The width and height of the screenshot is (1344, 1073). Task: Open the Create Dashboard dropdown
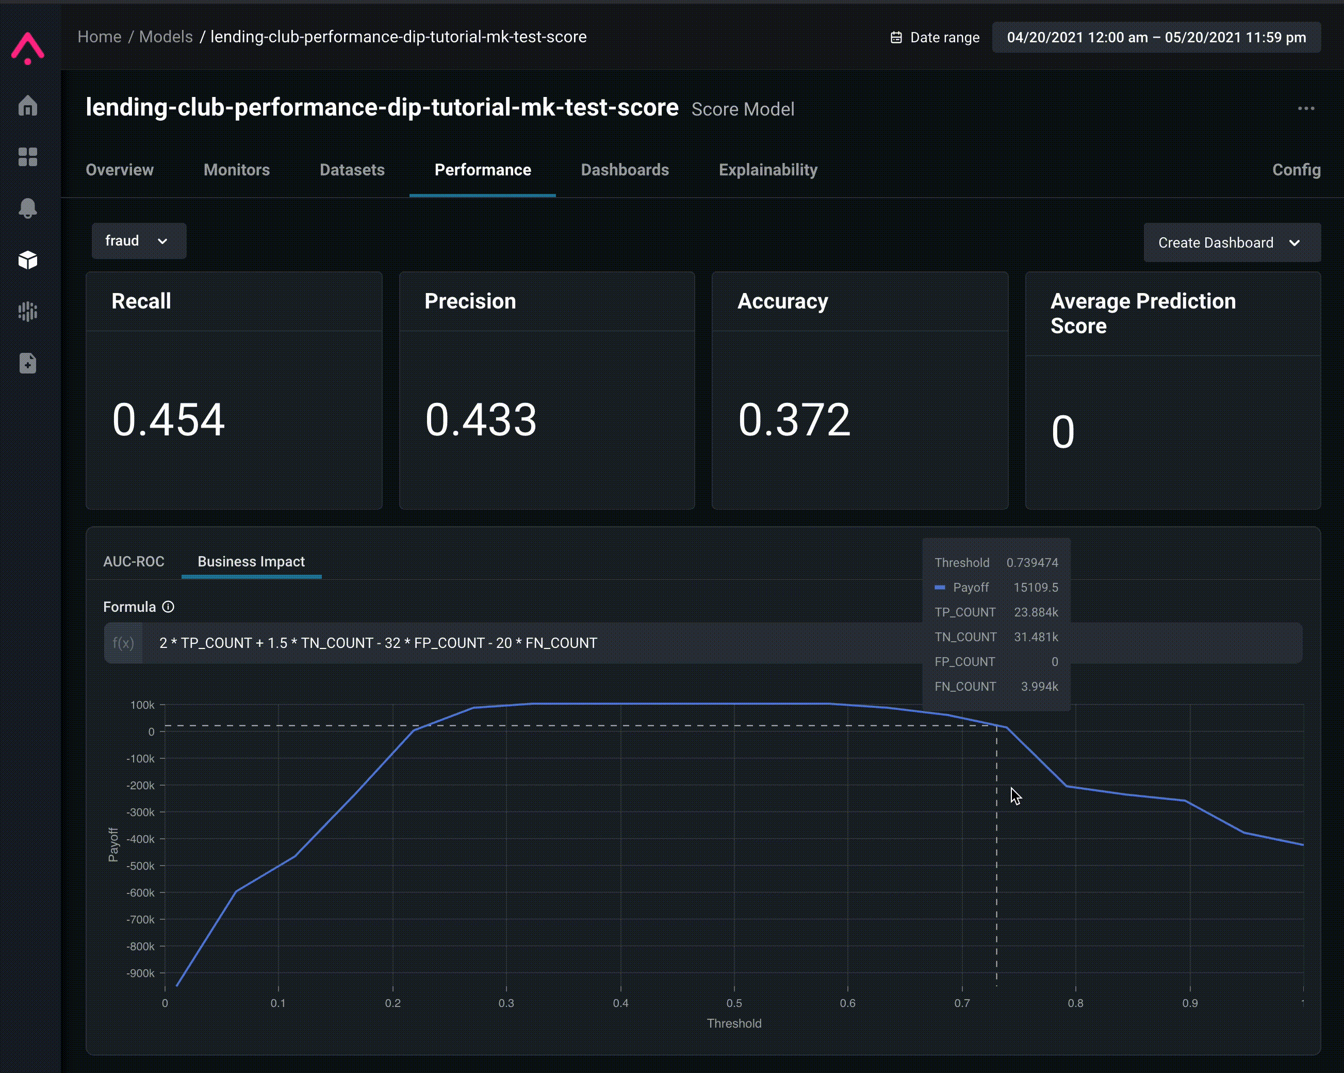point(1231,242)
